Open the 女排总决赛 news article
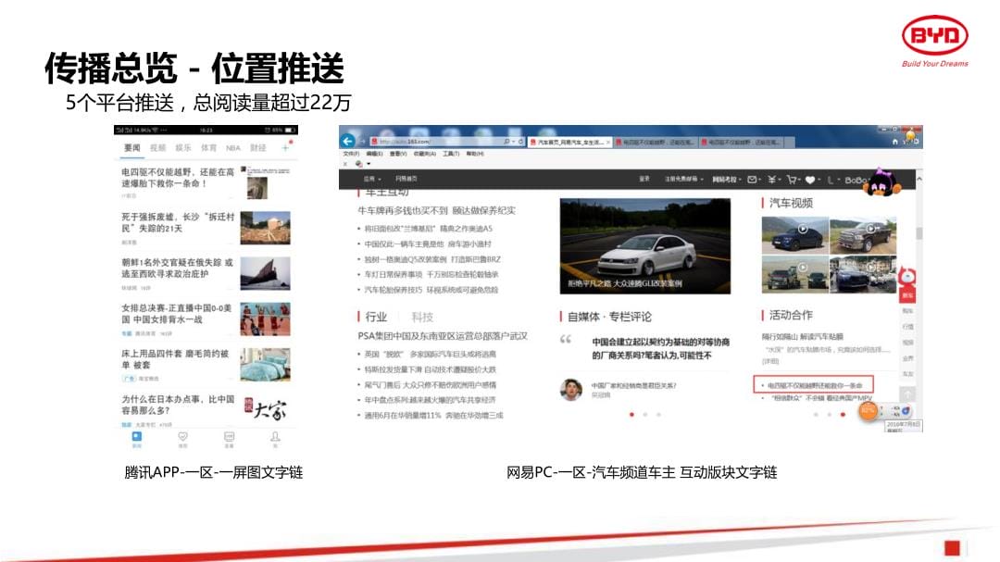Screen dimensions: 1000x562 point(177,313)
